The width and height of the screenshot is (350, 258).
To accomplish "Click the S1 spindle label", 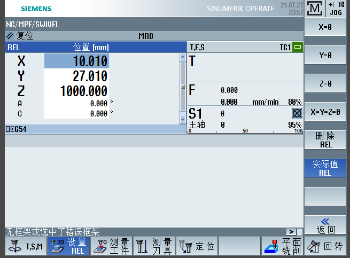I will [196, 113].
